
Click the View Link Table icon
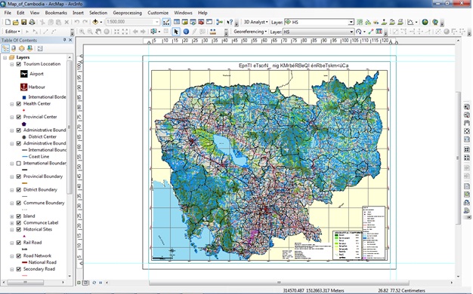(x=379, y=32)
